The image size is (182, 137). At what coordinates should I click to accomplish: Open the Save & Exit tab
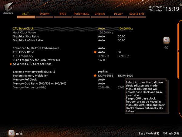point(137,14)
